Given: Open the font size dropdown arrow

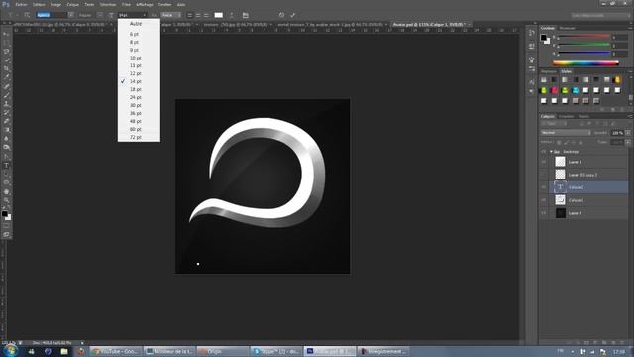Looking at the screenshot, I should point(144,15).
